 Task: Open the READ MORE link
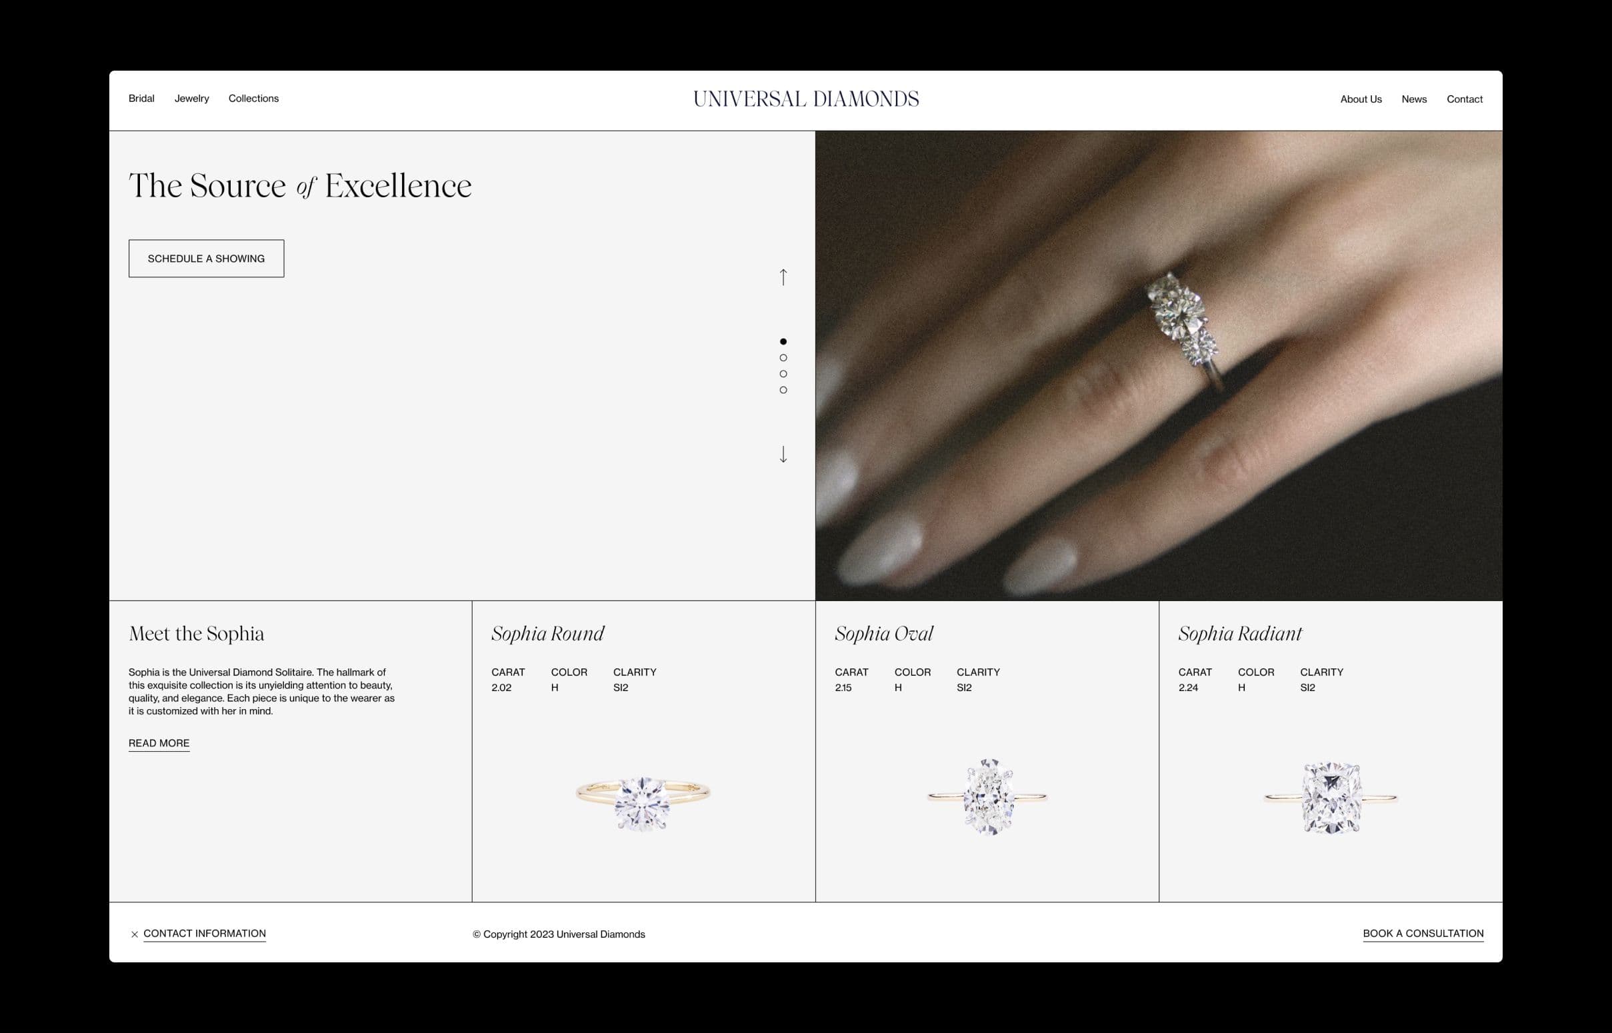click(x=158, y=743)
